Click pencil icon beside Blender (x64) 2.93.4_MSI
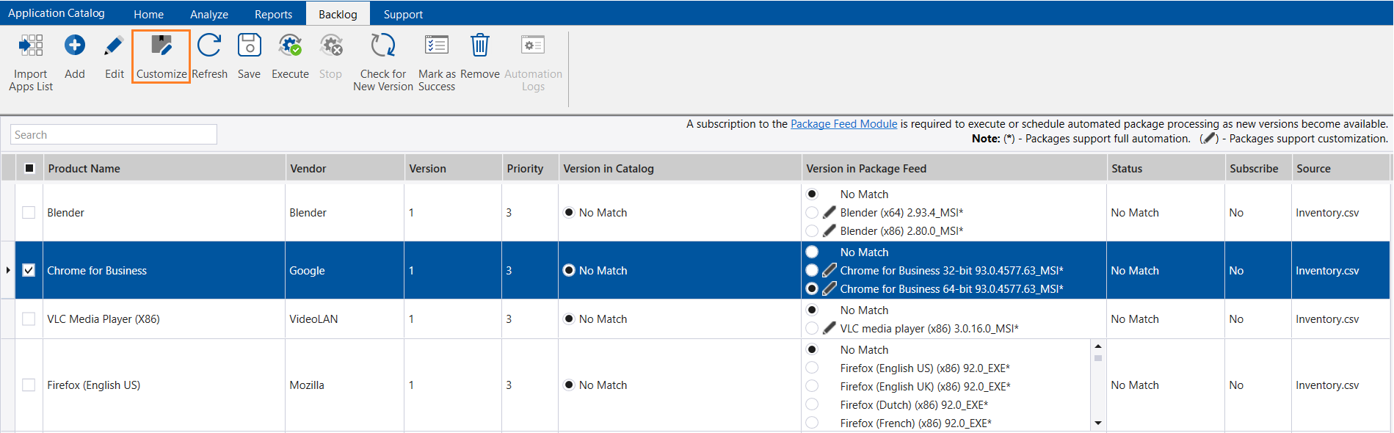The width and height of the screenshot is (1394, 433). [829, 212]
